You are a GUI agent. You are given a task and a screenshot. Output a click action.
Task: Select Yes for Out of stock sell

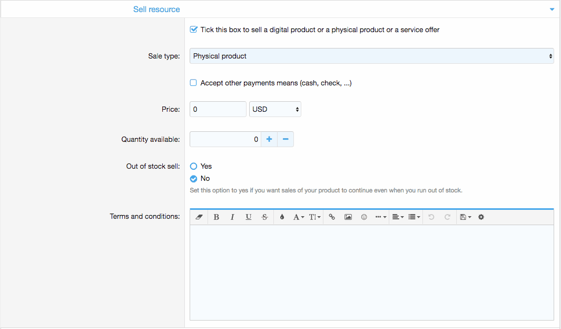[193, 166]
